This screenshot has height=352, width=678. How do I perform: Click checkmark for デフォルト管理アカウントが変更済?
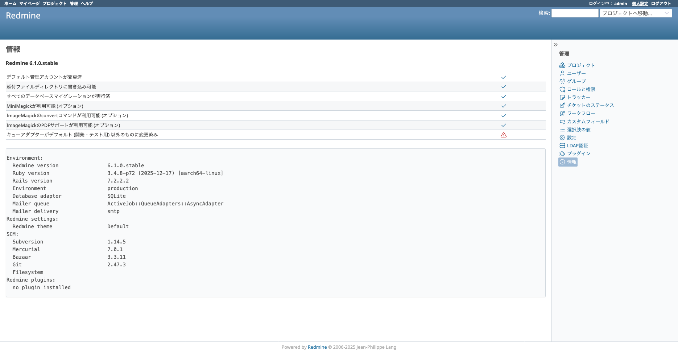click(504, 77)
